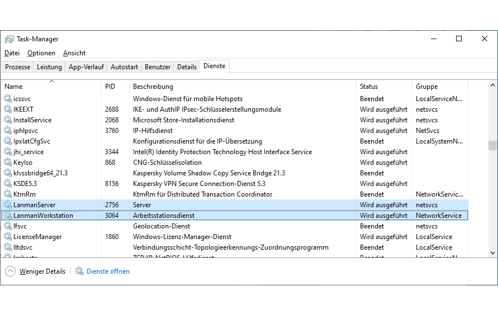Screen dimensions: 498x315
Task: Click the scrollbar up arrow
Action: click(x=492, y=85)
